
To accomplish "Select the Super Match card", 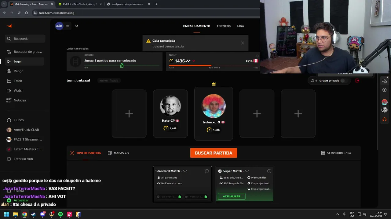I will (244, 184).
